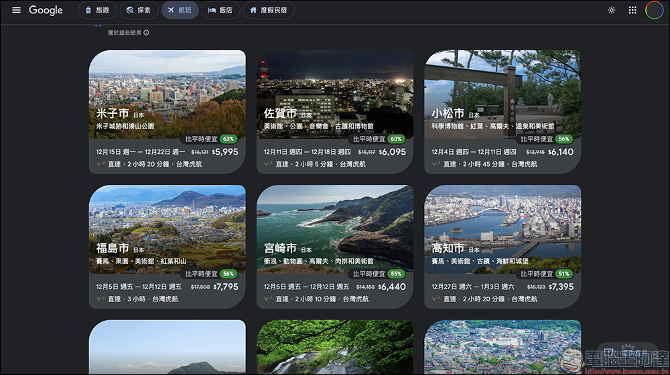Click the 關於這些結果 link
670x375 pixels.
coord(125,32)
